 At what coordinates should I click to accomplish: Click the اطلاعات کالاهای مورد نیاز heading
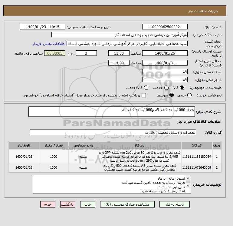click(x=199, y=122)
